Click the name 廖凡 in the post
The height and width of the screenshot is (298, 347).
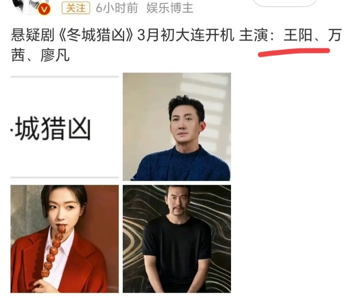tap(55, 56)
